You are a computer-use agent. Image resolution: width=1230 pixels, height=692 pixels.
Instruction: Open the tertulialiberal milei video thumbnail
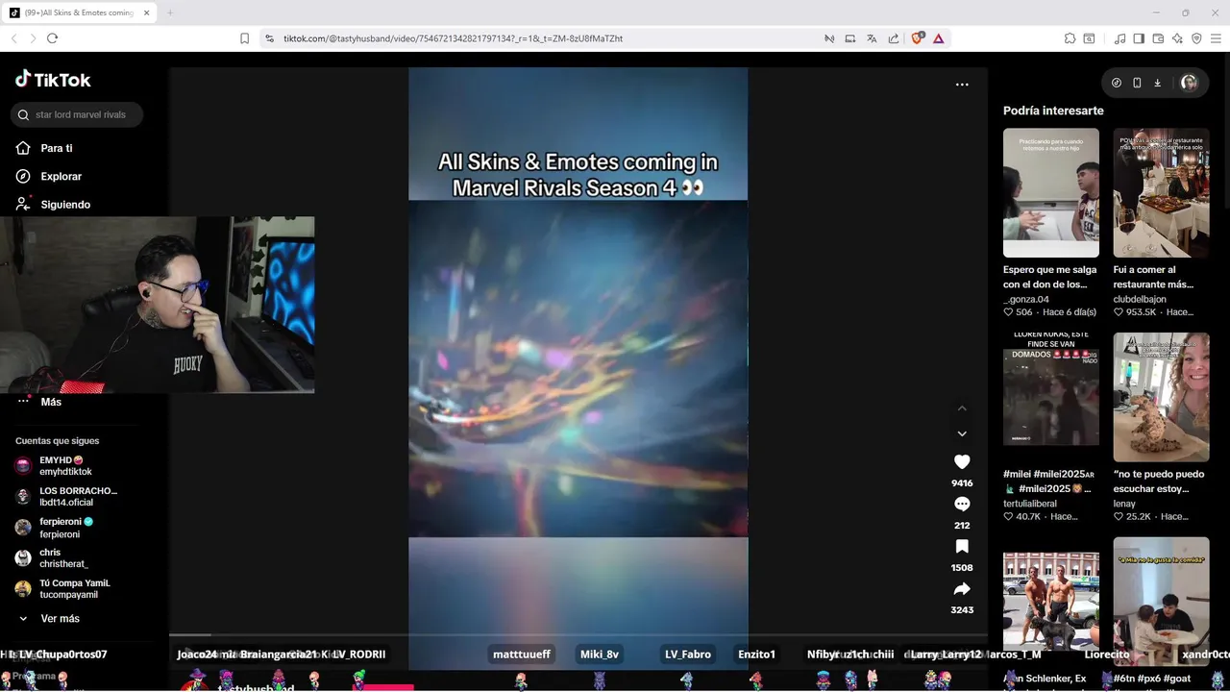[x=1051, y=397]
